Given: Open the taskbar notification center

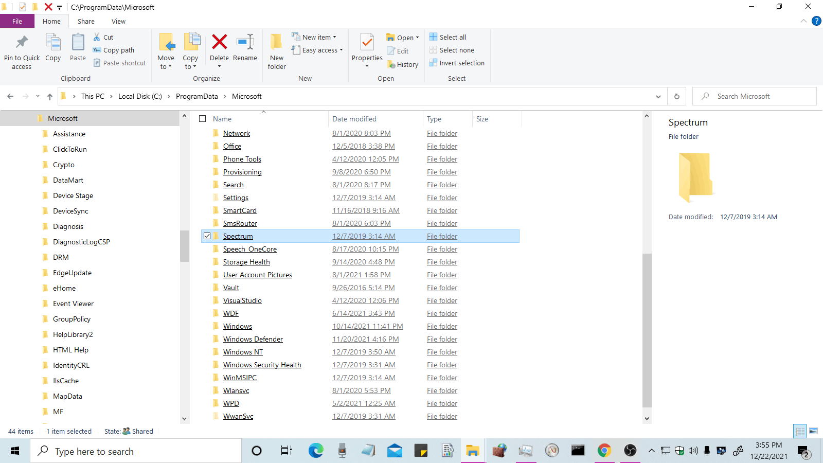Looking at the screenshot, I should pos(804,451).
